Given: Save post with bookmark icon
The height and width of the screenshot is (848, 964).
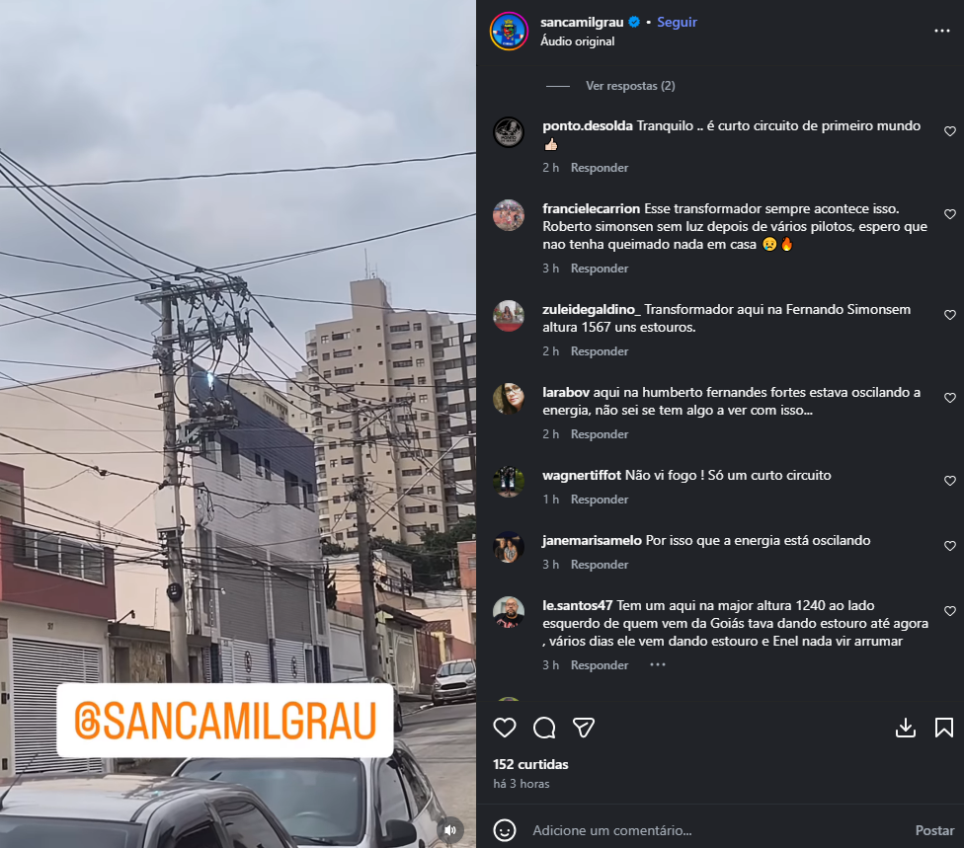Looking at the screenshot, I should point(943,728).
